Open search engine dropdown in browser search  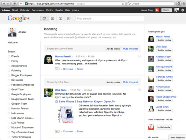coord(129,4)
